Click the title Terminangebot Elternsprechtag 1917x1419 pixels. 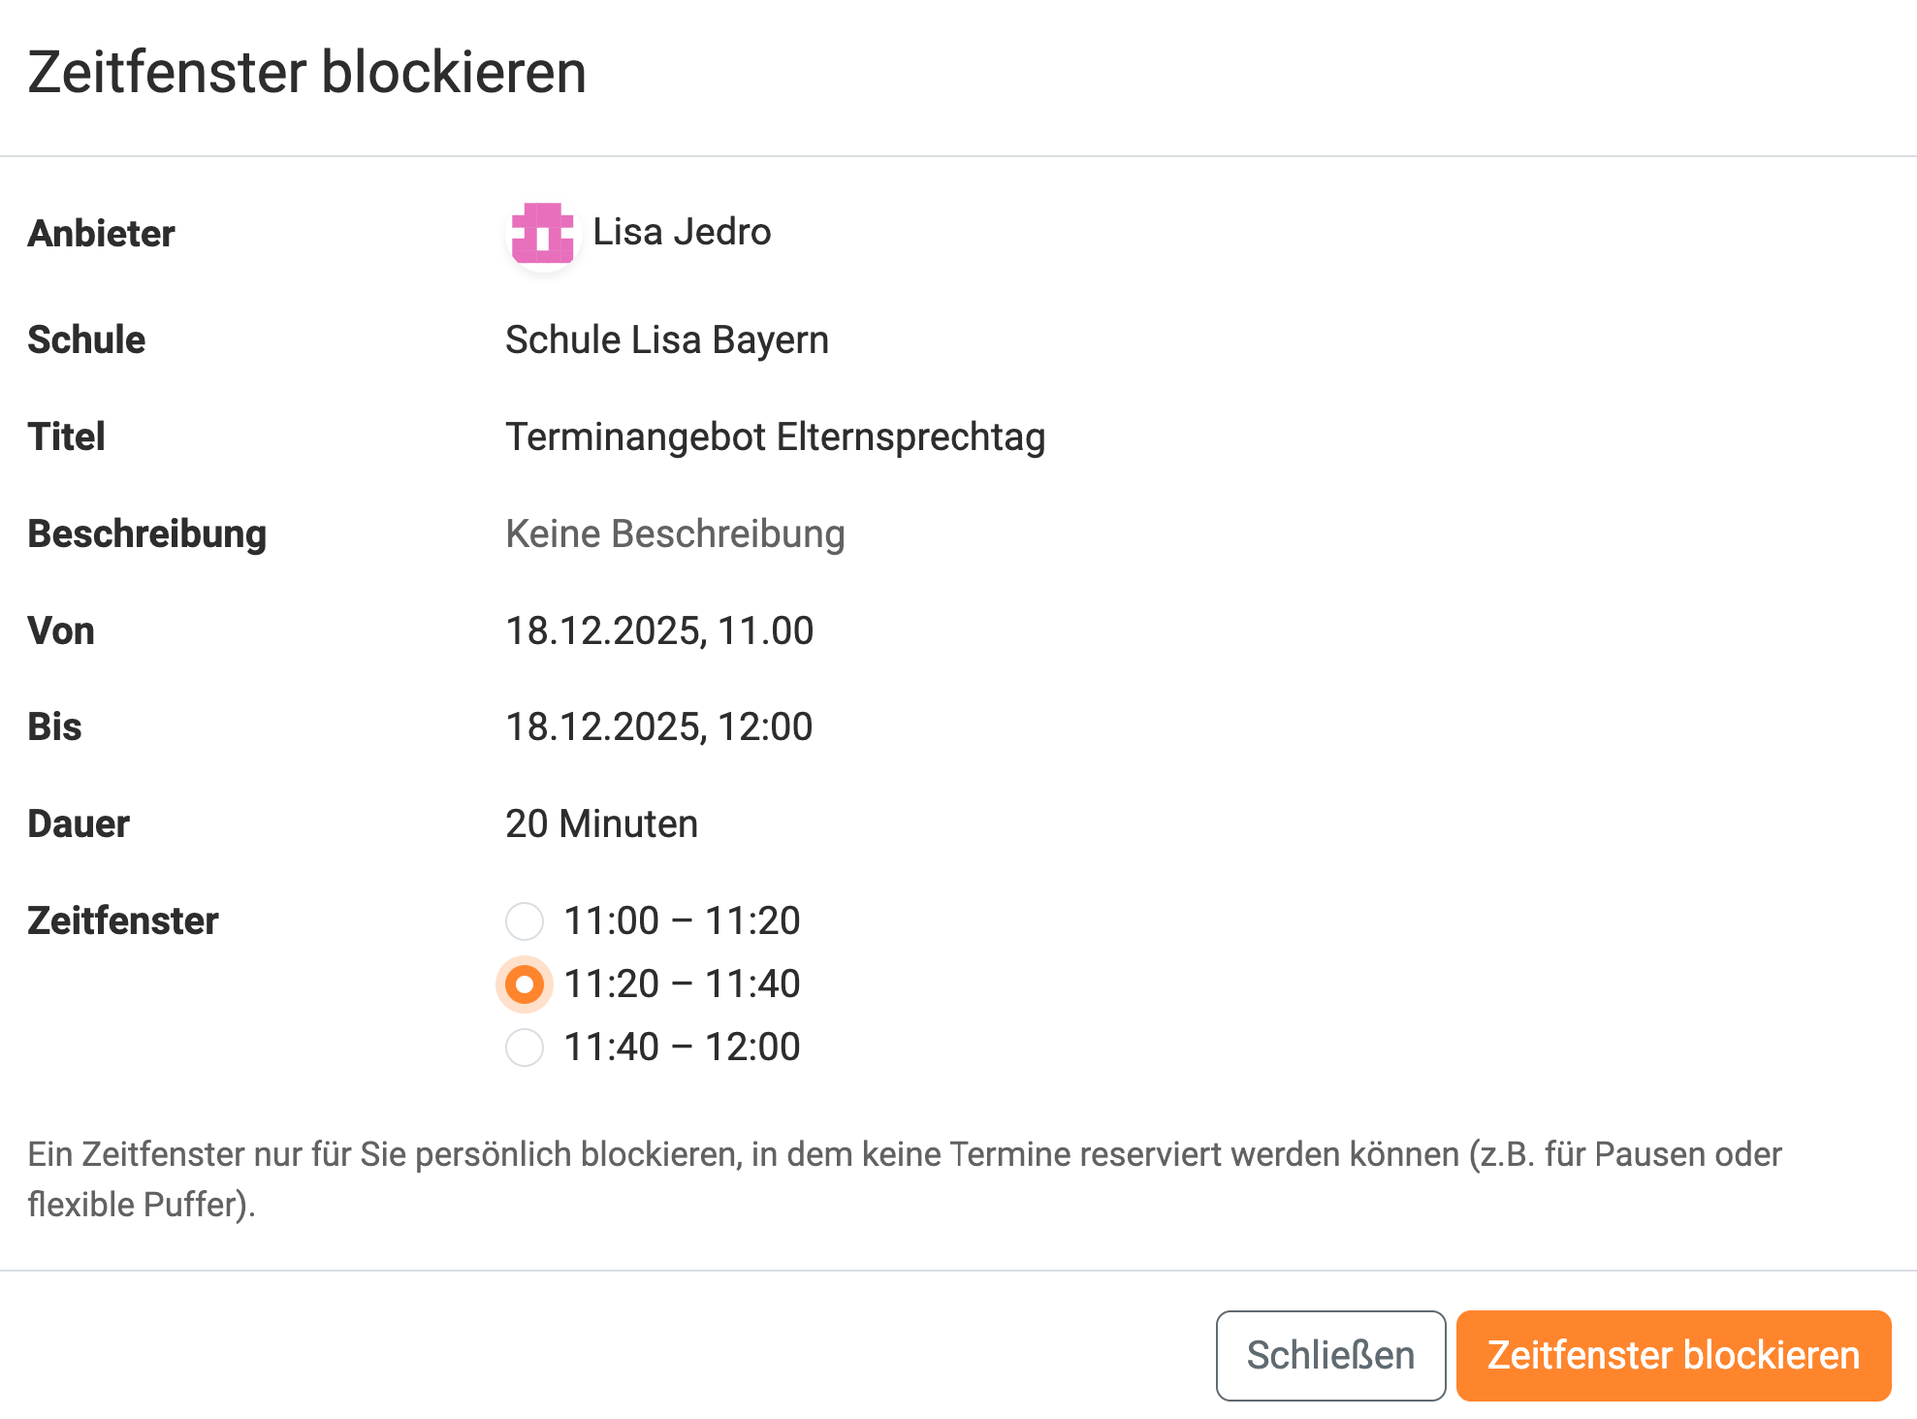[776, 436]
